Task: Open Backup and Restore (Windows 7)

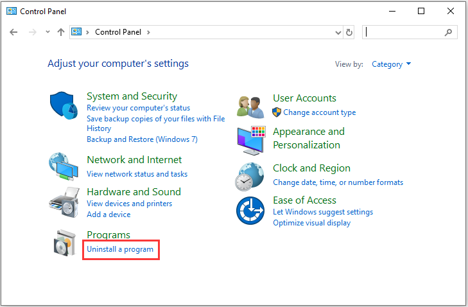Action: pos(142,139)
